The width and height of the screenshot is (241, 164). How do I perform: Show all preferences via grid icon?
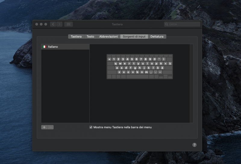tap(68, 24)
